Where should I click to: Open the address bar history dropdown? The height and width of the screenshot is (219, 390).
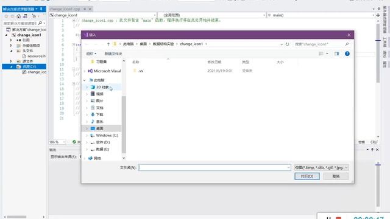coord(282,44)
